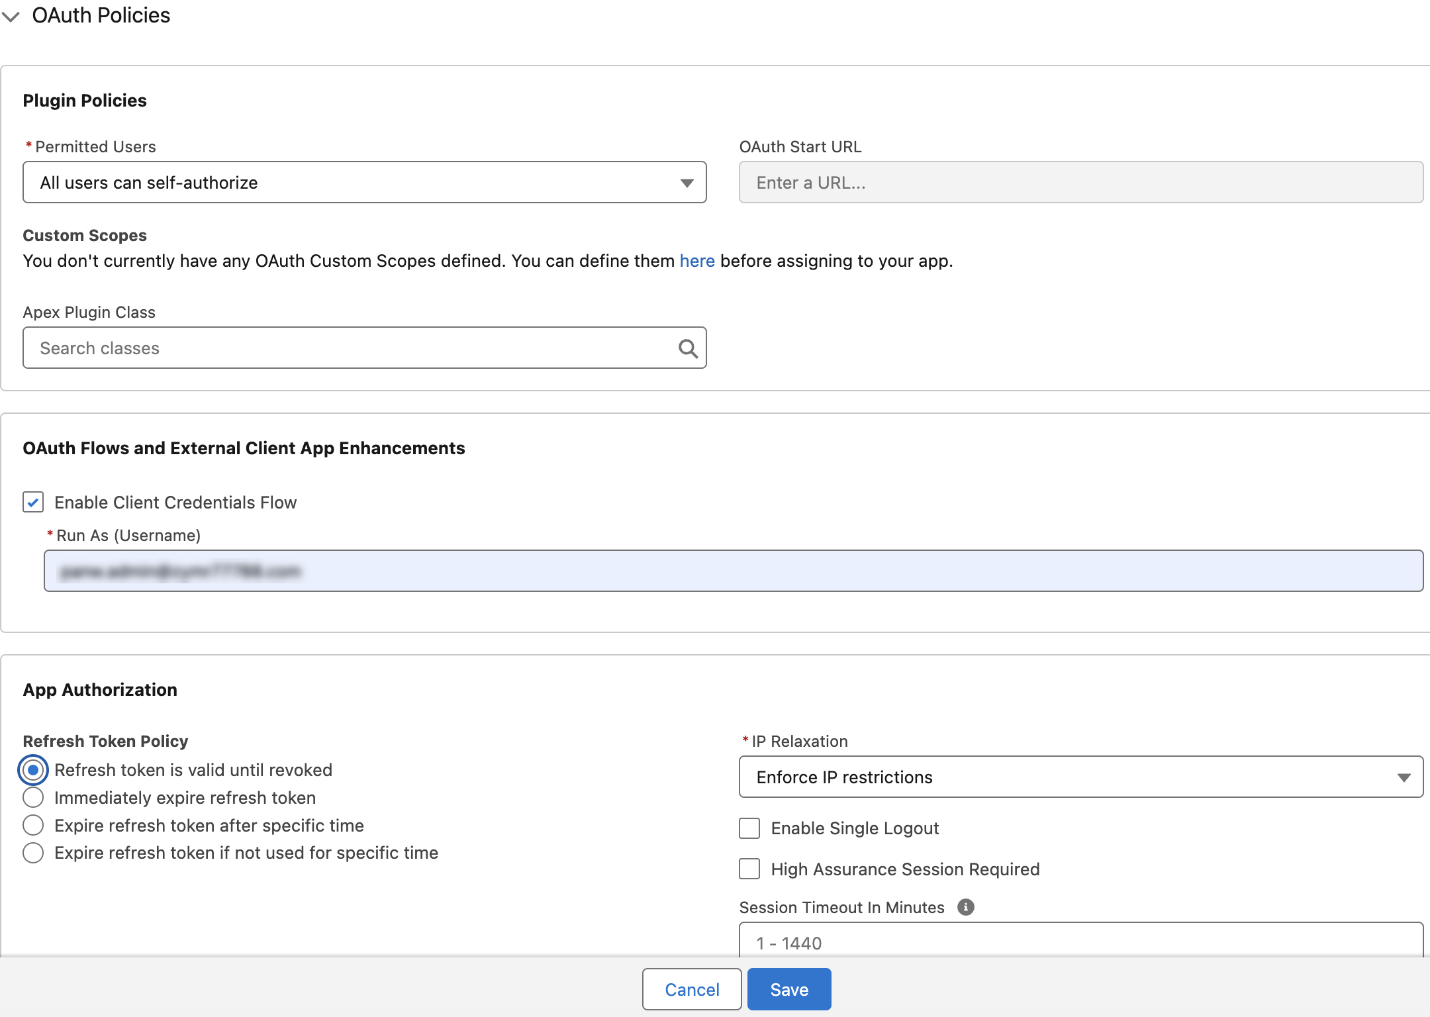Choose Expire refresh token if not used option
Image resolution: width=1430 pixels, height=1017 pixels.
(x=33, y=853)
